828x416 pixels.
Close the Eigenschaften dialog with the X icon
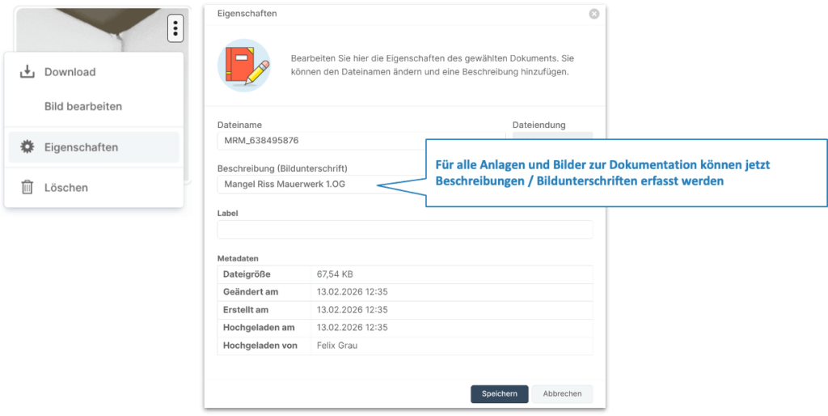coord(594,14)
